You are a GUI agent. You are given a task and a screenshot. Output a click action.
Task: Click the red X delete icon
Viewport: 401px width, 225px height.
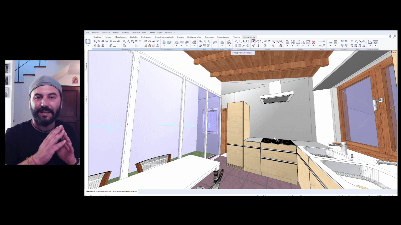[313, 42]
